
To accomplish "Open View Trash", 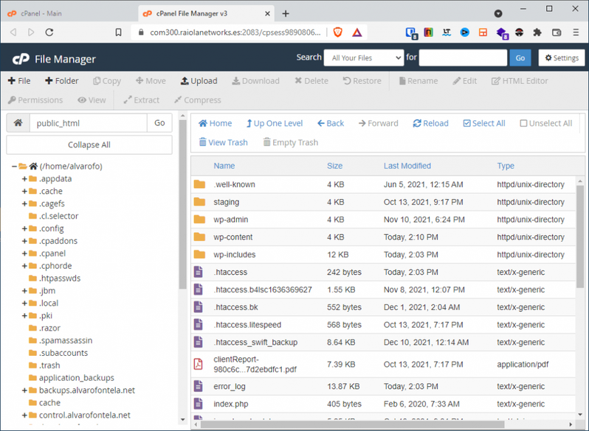I will coord(223,142).
